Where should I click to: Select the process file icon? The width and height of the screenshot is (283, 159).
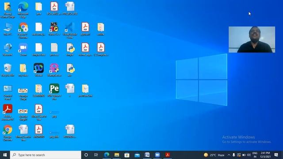tap(54, 49)
